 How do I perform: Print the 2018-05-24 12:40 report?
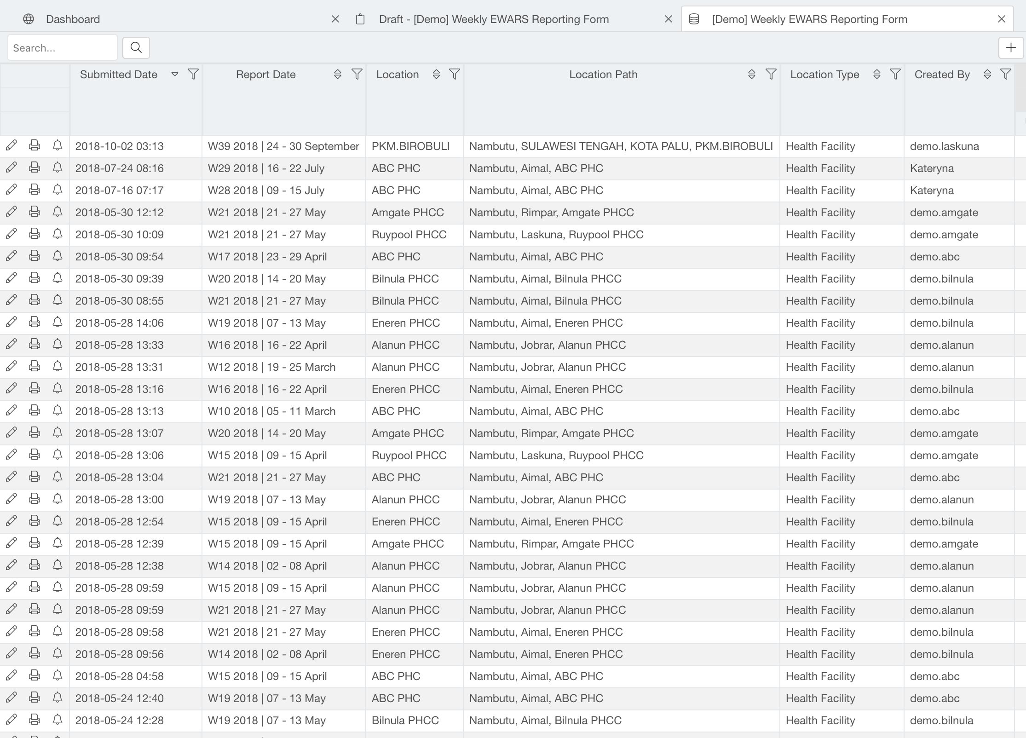[x=35, y=698]
